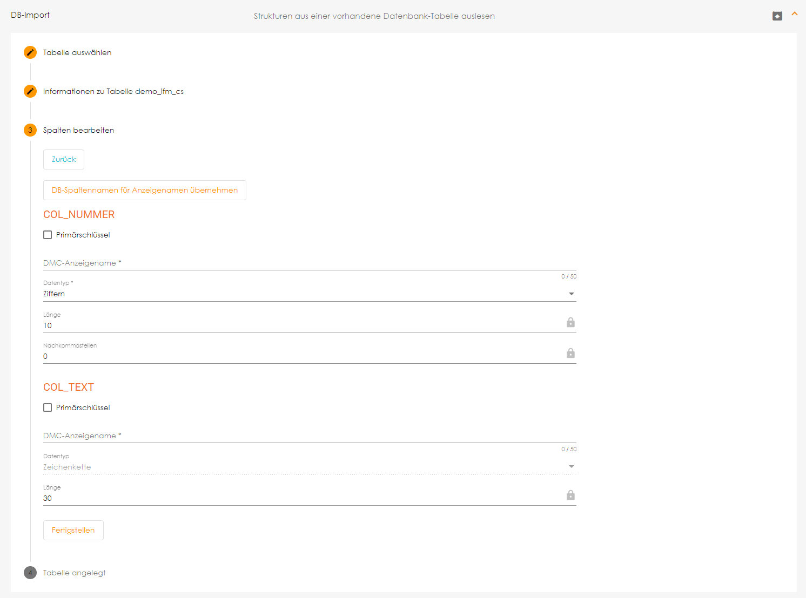Open the Datentyp dropdown showing Ziffern
Image resolution: width=806 pixels, height=598 pixels.
pos(309,294)
